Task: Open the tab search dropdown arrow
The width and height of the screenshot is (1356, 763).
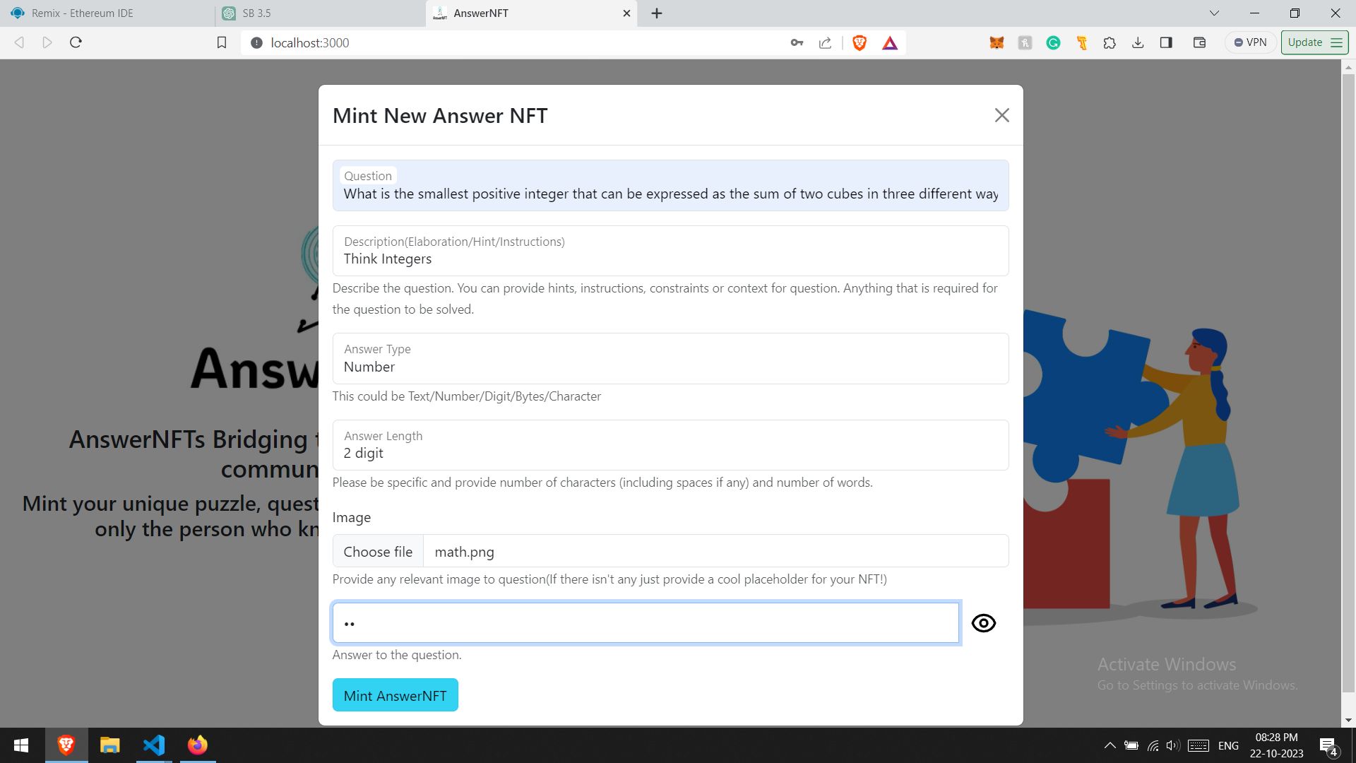Action: coord(1214,13)
